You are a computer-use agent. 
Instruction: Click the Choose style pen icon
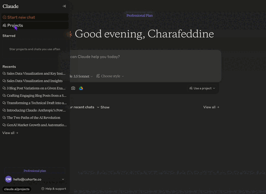(98, 76)
